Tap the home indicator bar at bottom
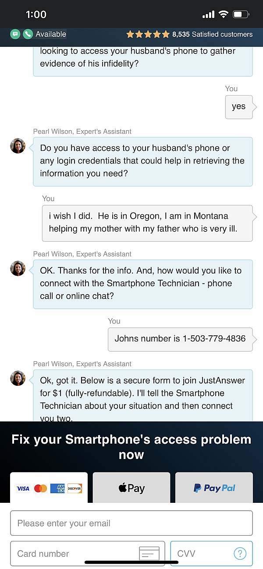This screenshot has height=569, width=263. [x=131, y=562]
